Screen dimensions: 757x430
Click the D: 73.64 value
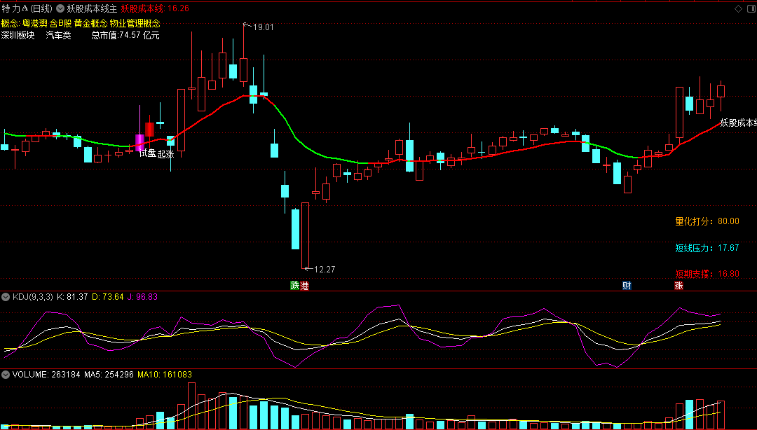[x=107, y=296]
